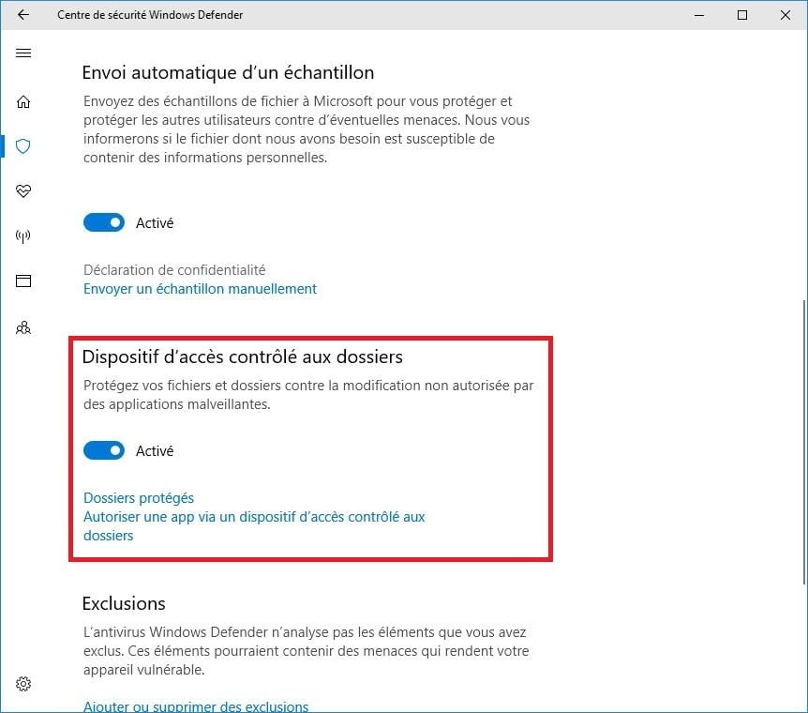Maximize the Windows Defender window
This screenshot has width=808, height=713.
pyautogui.click(x=742, y=15)
